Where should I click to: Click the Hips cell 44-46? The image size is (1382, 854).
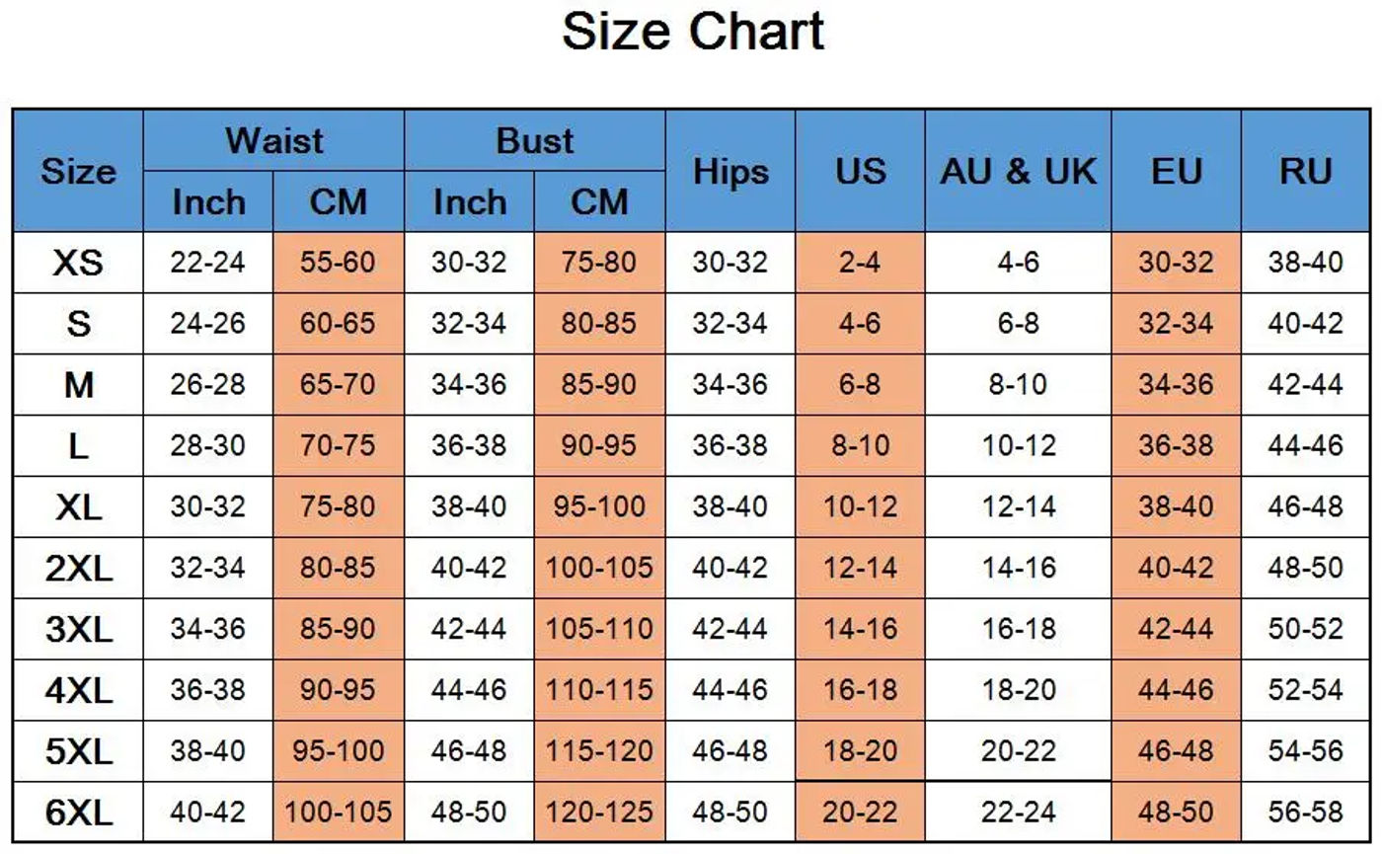730,690
